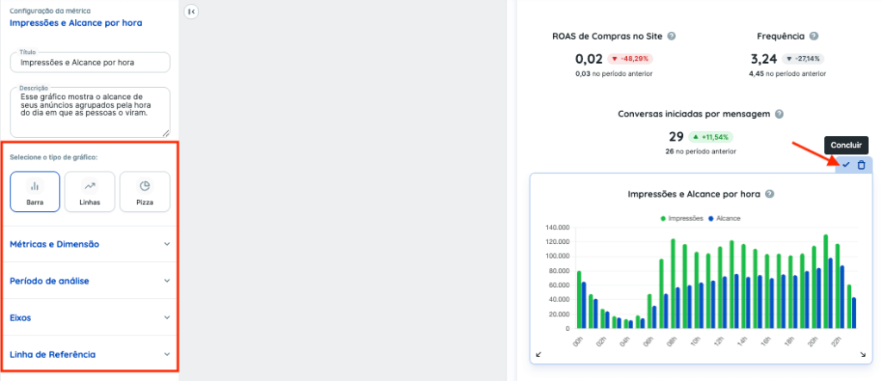Edit the Título input field
The height and width of the screenshot is (381, 882).
[x=90, y=62]
